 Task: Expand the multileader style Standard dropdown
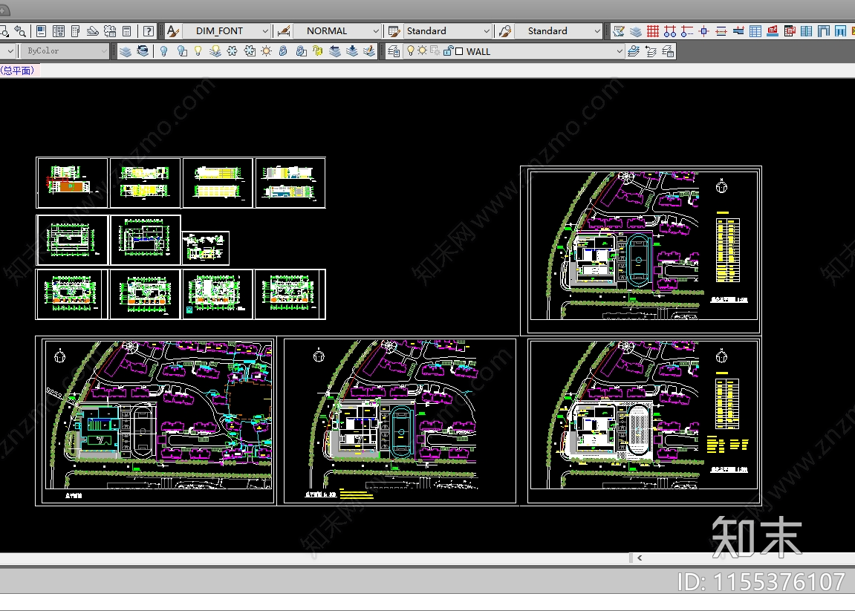597,31
